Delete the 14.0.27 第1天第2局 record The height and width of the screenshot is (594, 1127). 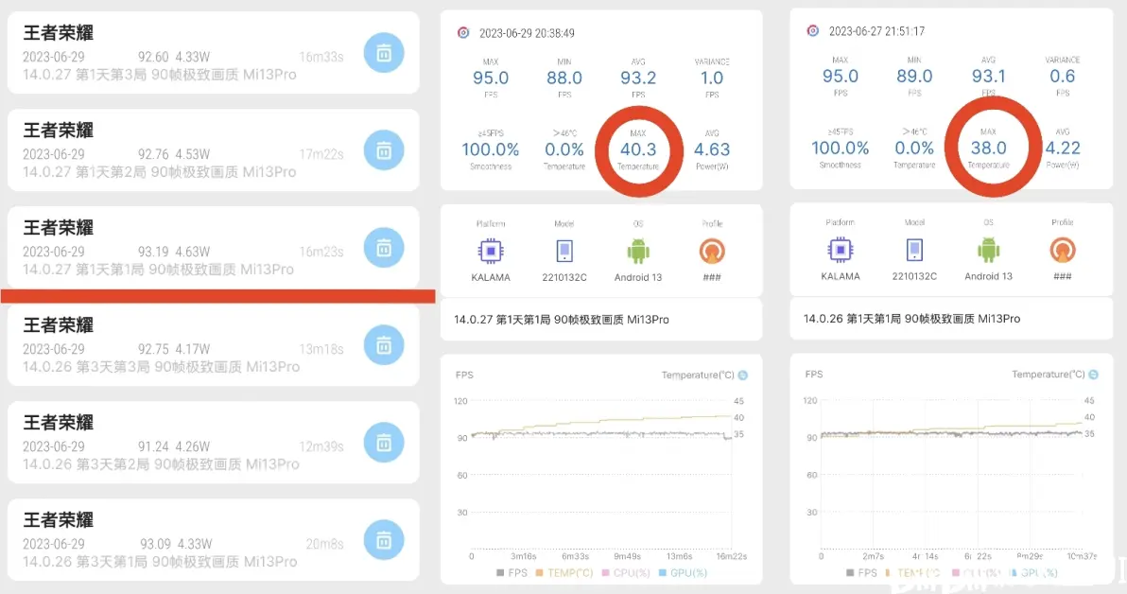384,150
